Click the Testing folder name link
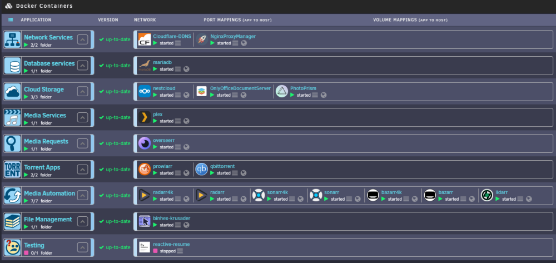The height and width of the screenshot is (263, 556). click(34, 245)
